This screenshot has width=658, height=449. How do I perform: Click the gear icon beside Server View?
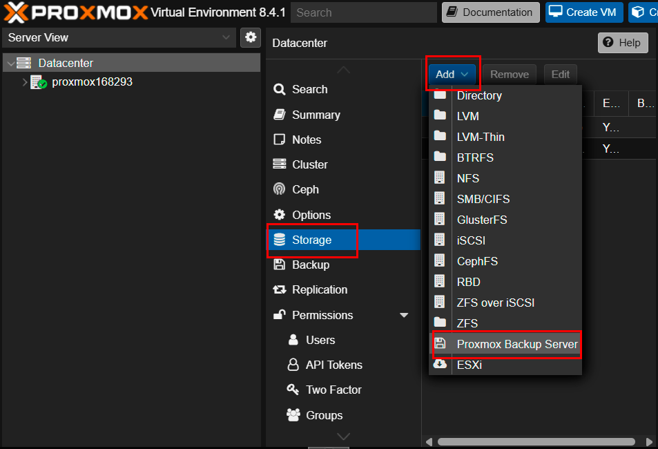251,37
